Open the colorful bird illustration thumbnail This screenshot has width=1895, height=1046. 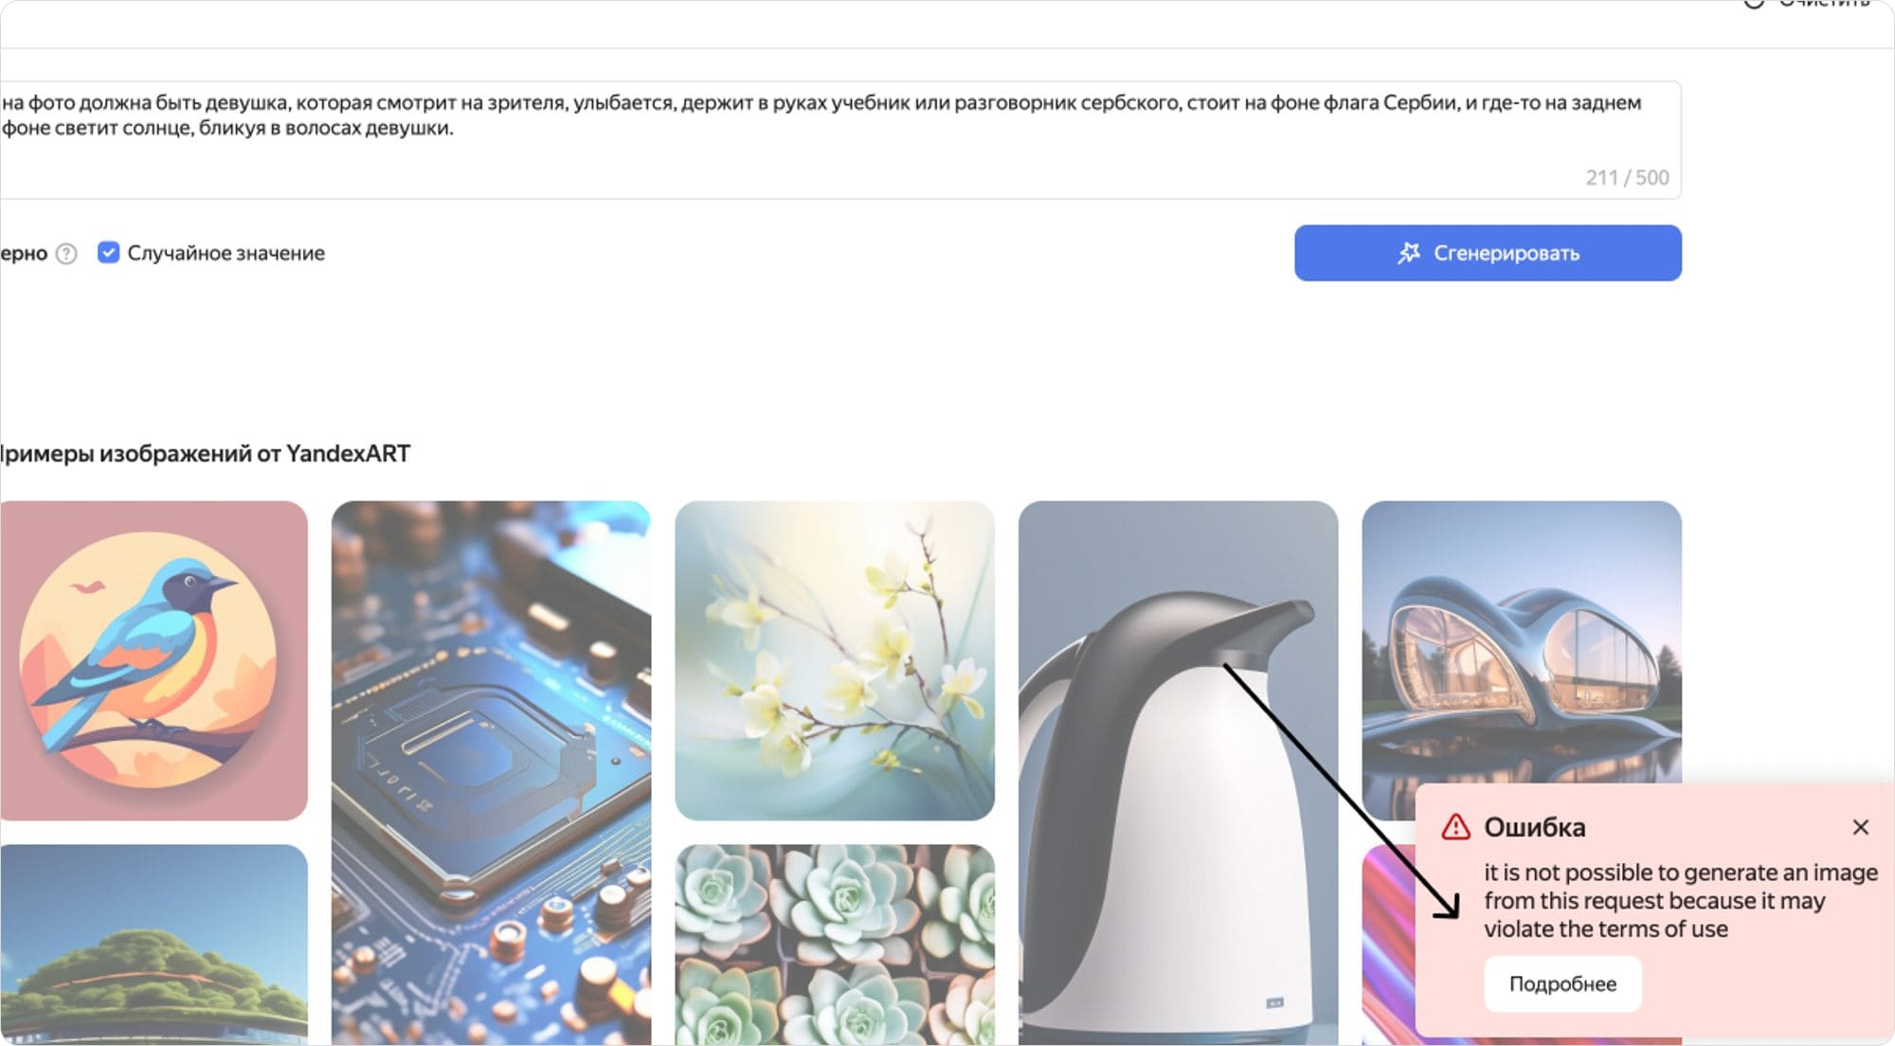[153, 660]
